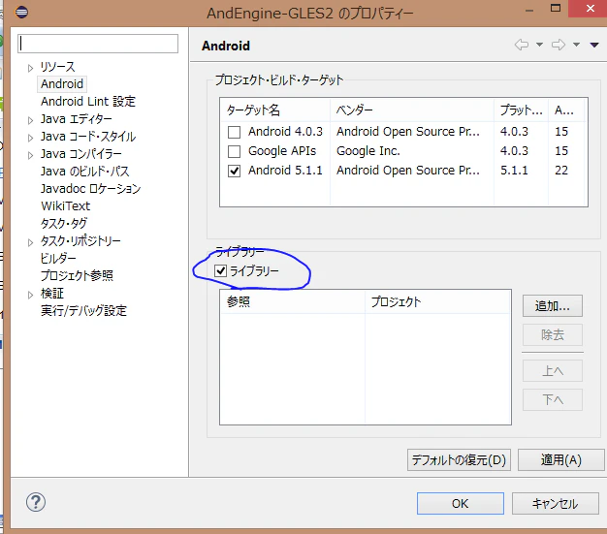Click デフォルトの復元(D) button
Screen dimensions: 607x534
[459, 460]
